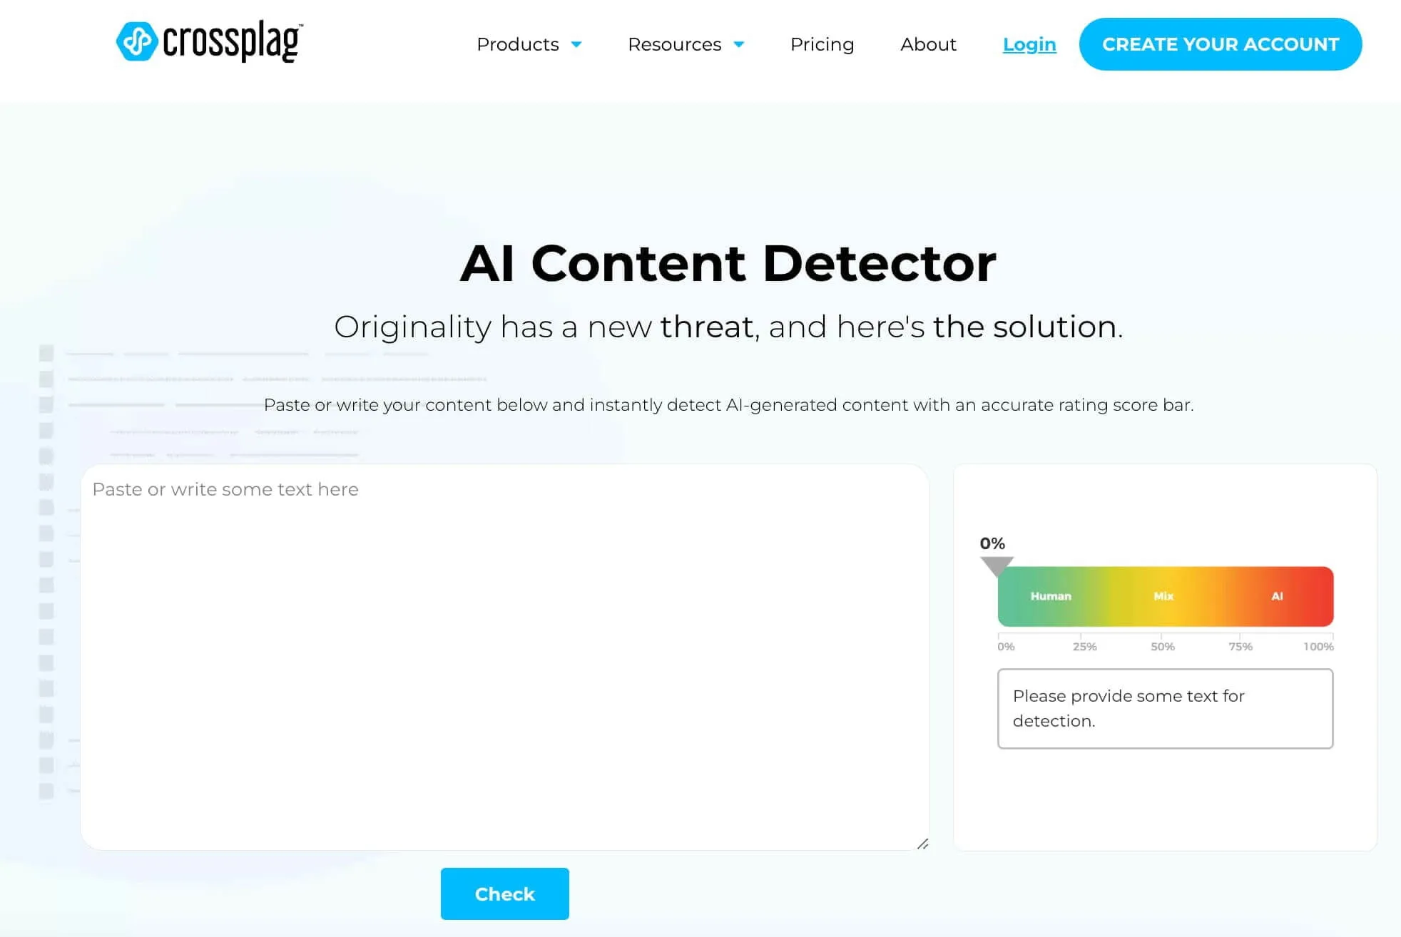Screen dimensions: 1401x937
Task: Expand the Products navigation menu
Action: tap(529, 44)
